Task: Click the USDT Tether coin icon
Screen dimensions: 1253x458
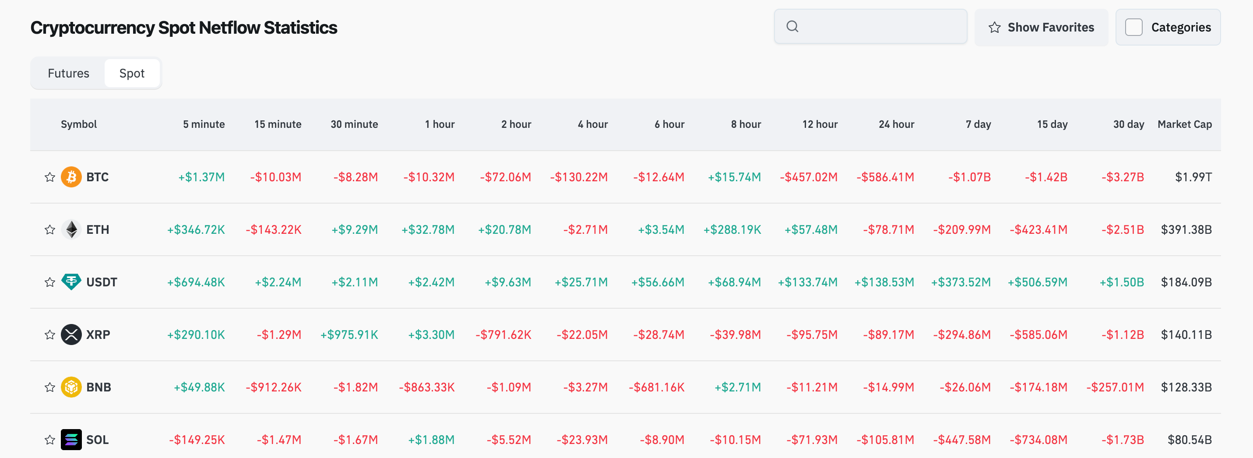Action: 71,282
